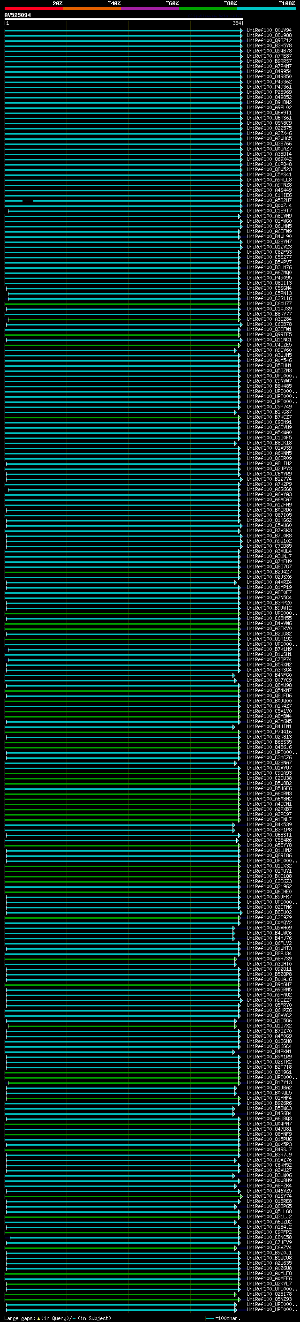Select hit label UniRef100_B3H5Y8
This screenshot has height=1322, width=300.
coord(269,45)
